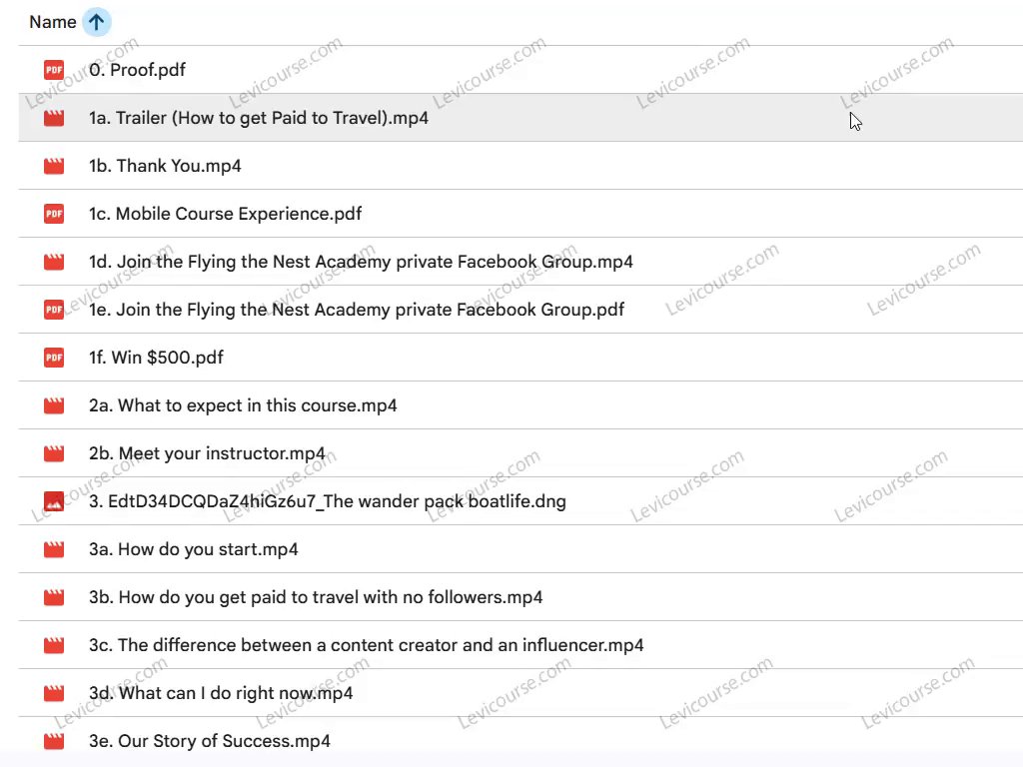The image size is (1023, 767).
Task: Select the 0. Proof.pdf file name
Action: (x=138, y=70)
